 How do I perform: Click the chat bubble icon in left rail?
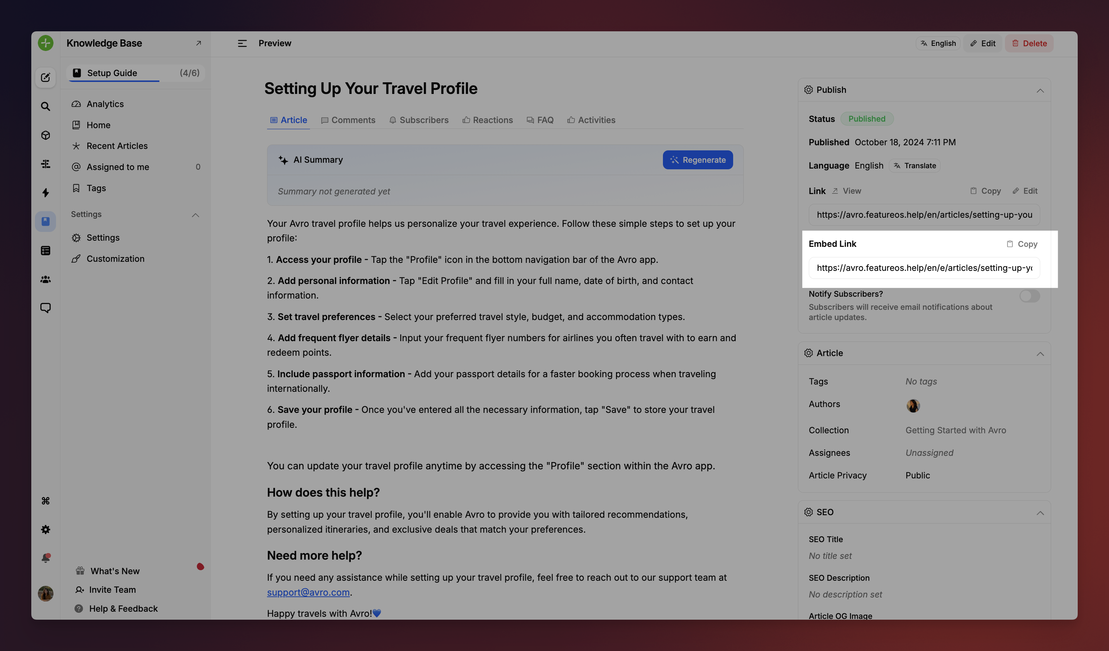[x=45, y=308]
